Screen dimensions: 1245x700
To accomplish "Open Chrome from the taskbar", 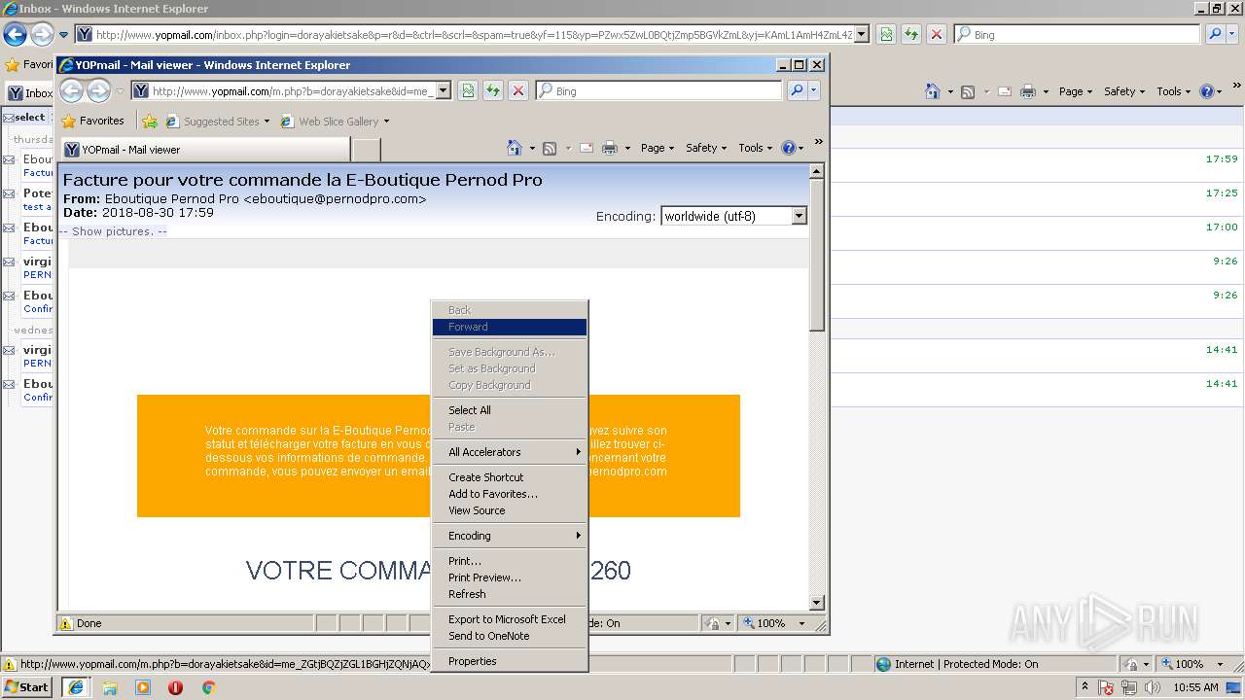I will pyautogui.click(x=208, y=687).
